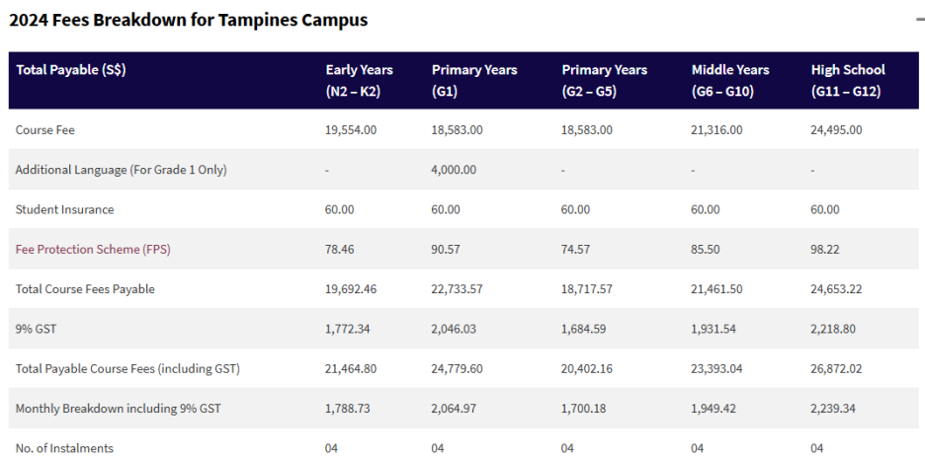
Task: Click the Primary Years (G2 – G5) header
Action: [x=605, y=80]
